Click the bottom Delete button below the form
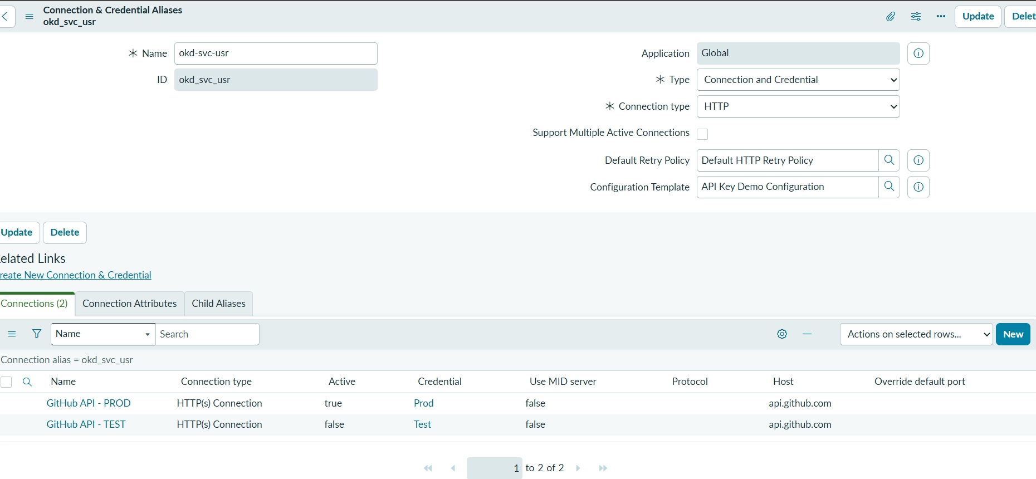The image size is (1036, 479). click(65, 232)
